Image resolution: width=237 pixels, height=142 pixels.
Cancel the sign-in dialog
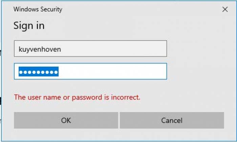coord(172,120)
